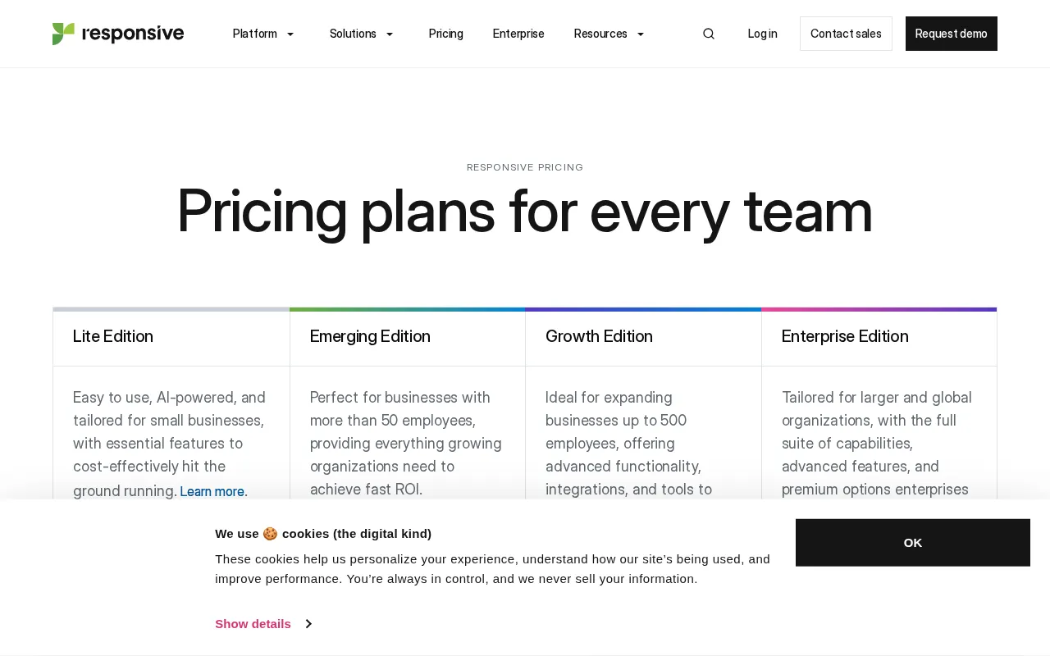Viewport: 1050px width, 656px height.
Task: Expand the Resources dropdown arrow
Action: [641, 34]
